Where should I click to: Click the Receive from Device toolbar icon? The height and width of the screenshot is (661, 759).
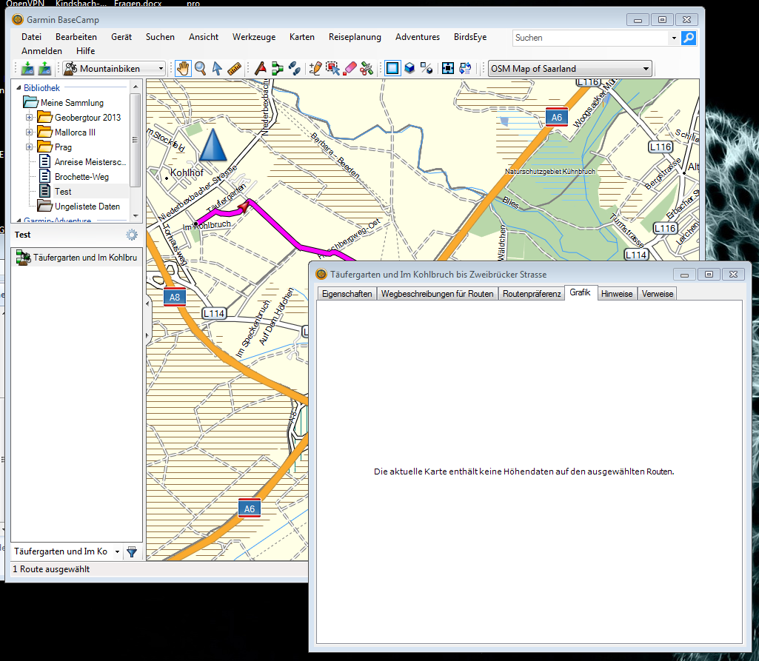(x=44, y=69)
